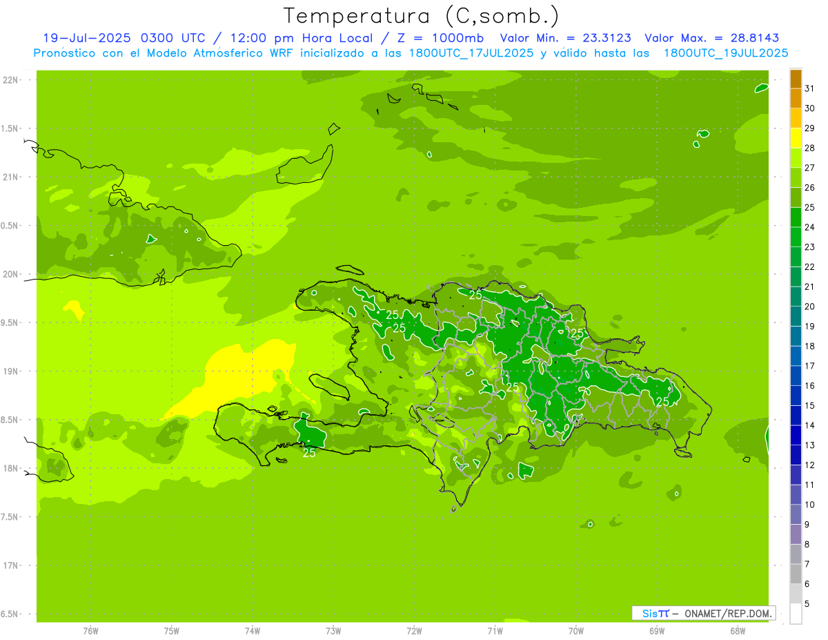This screenshot has width=828, height=640.
Task: Click the '68W' longitude axis label
Action: click(x=738, y=631)
